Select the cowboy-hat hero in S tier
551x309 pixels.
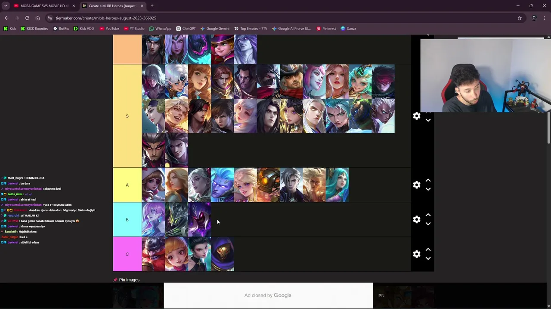[x=291, y=82]
